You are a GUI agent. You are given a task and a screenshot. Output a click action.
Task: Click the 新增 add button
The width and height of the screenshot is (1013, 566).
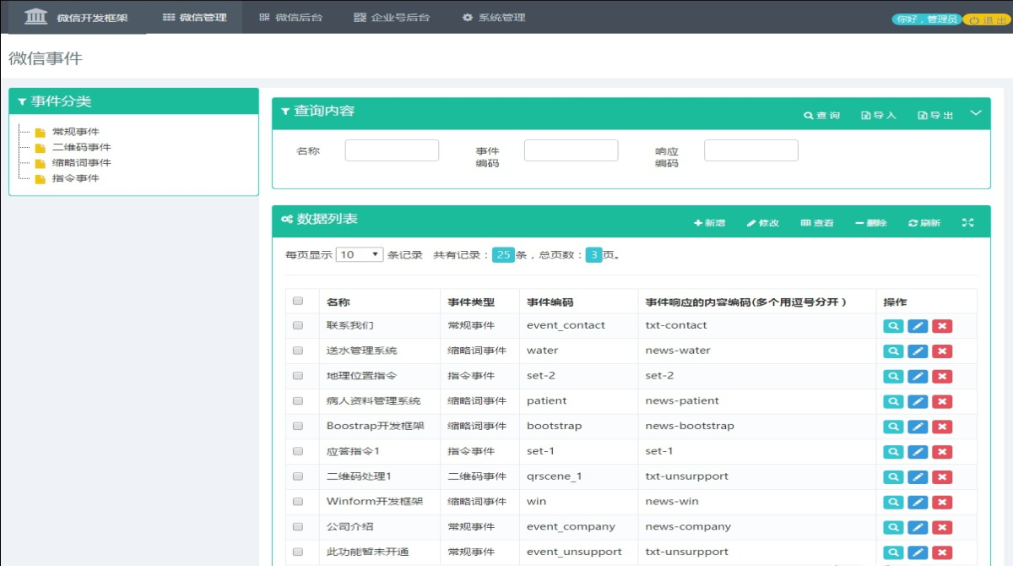(709, 222)
